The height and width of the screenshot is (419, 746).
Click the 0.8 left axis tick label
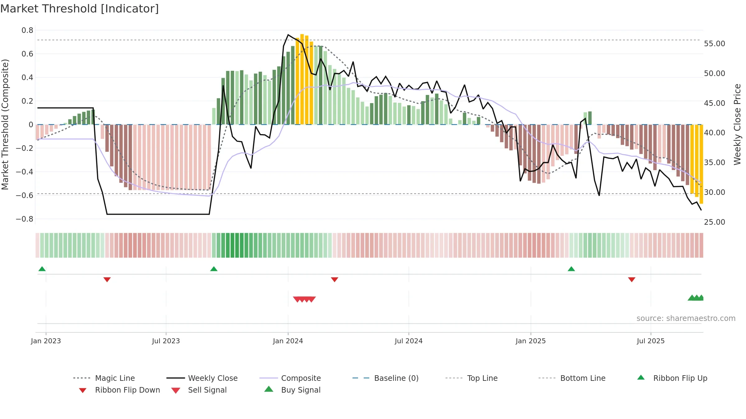click(27, 30)
